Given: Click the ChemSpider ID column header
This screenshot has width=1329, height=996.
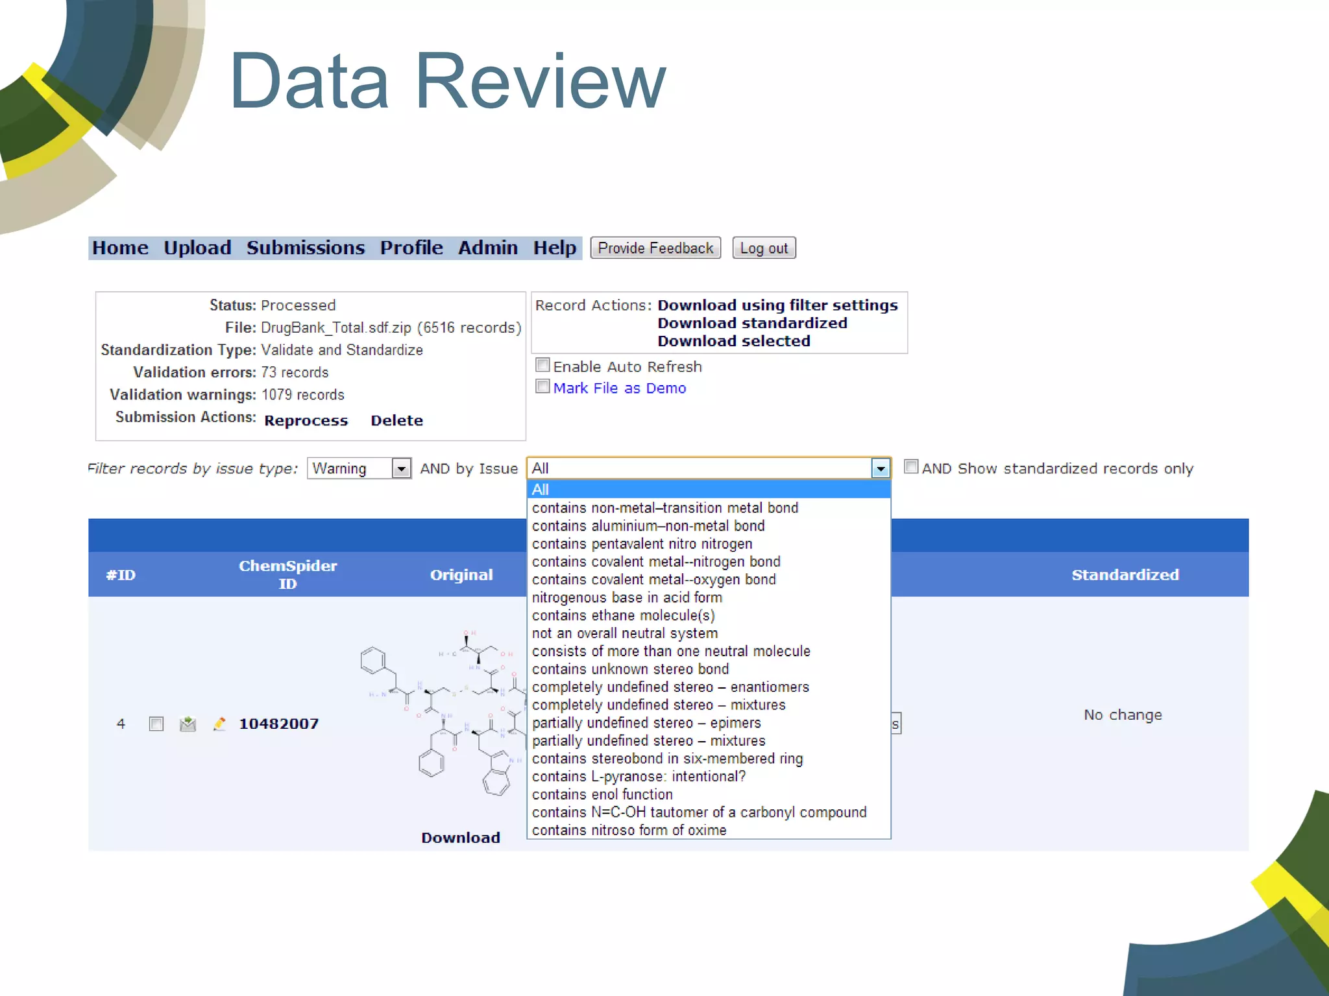Looking at the screenshot, I should (287, 575).
